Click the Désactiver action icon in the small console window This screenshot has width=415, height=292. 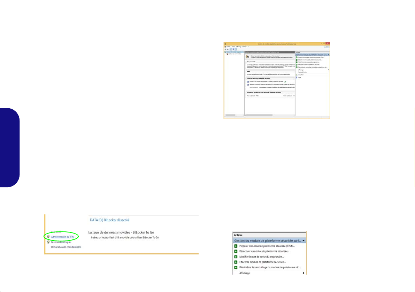[297, 60]
